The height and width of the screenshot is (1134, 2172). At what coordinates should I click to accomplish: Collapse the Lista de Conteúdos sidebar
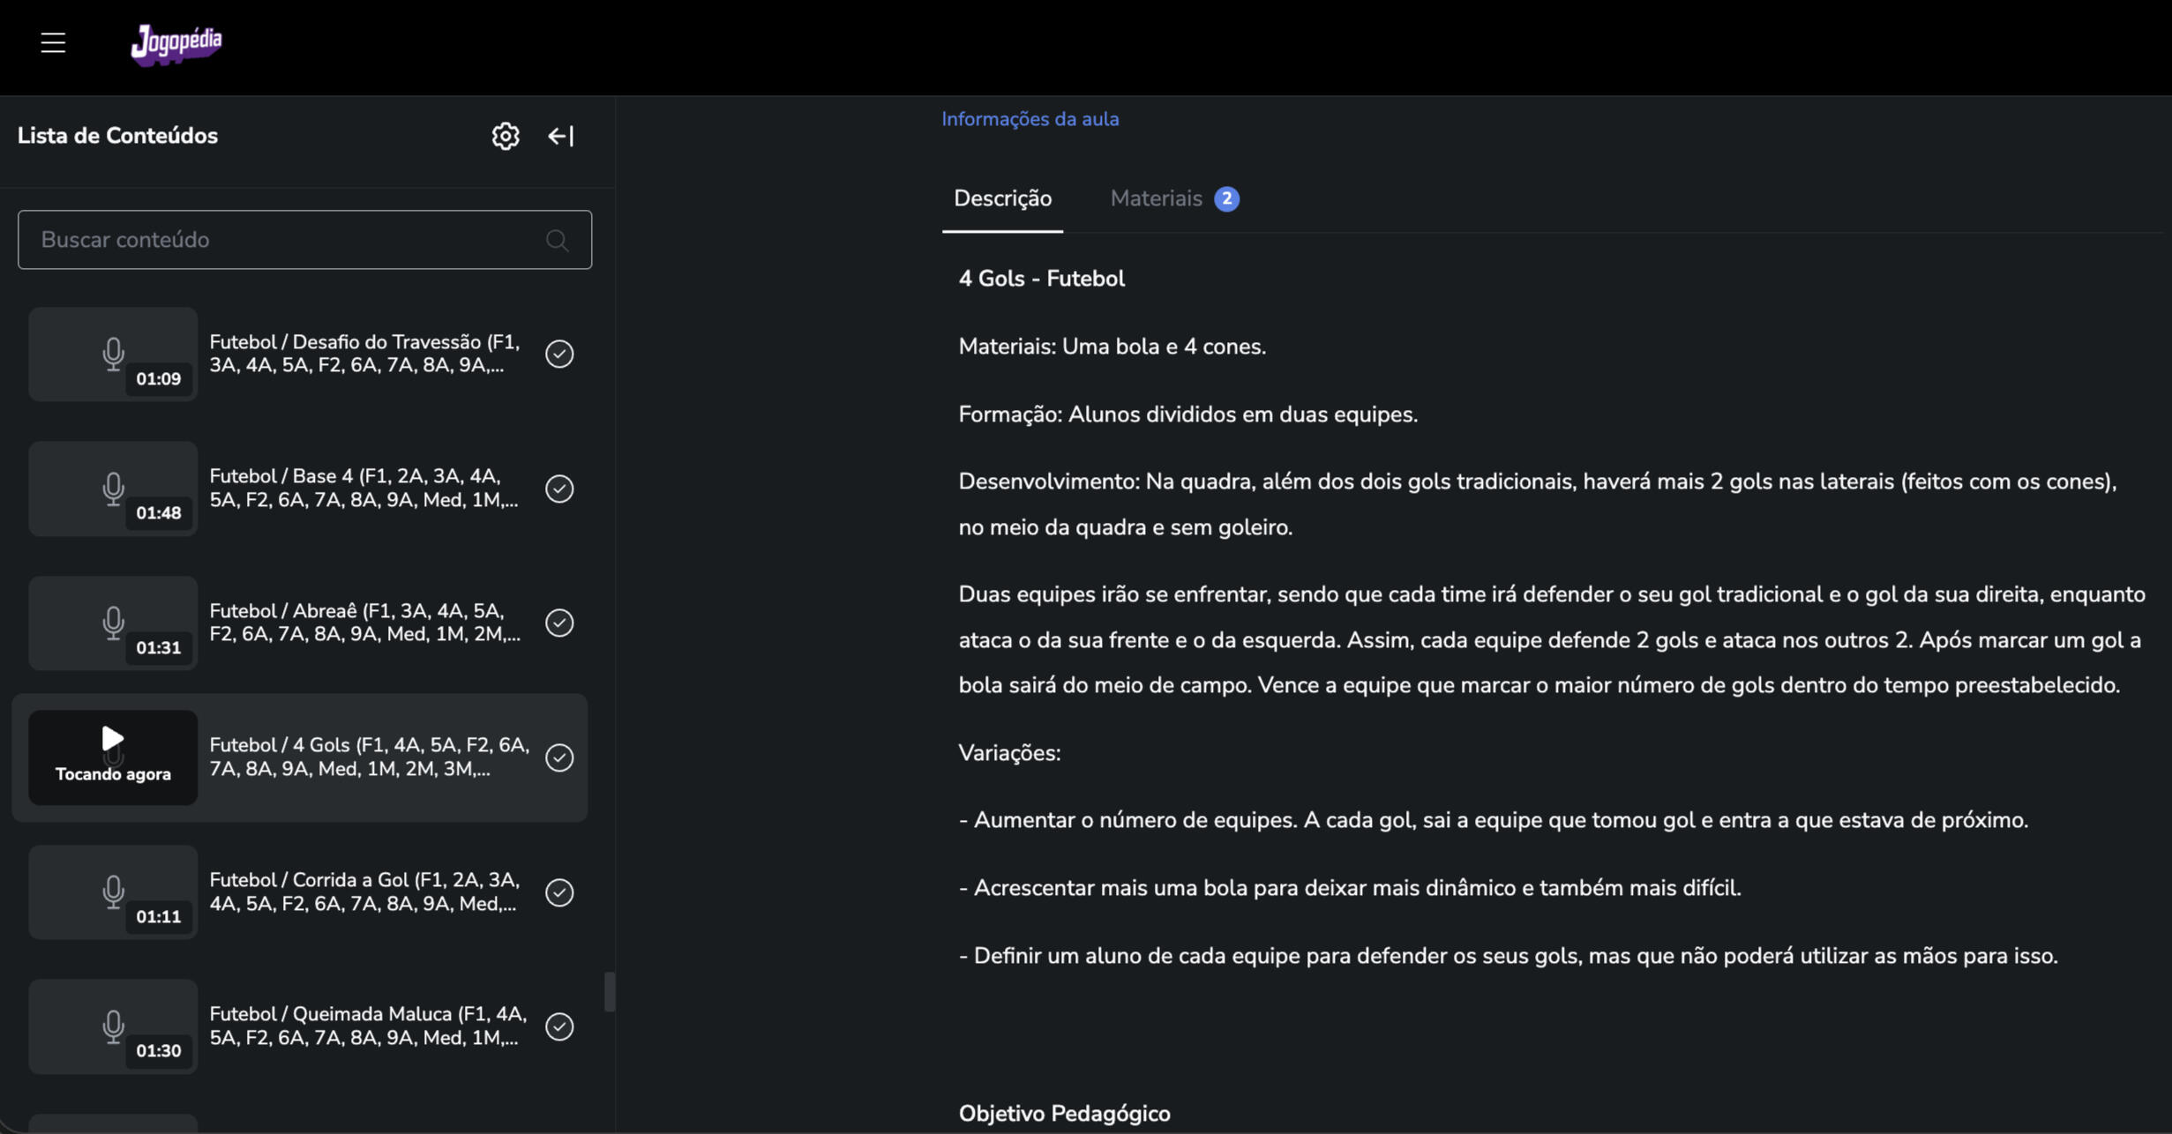(561, 136)
